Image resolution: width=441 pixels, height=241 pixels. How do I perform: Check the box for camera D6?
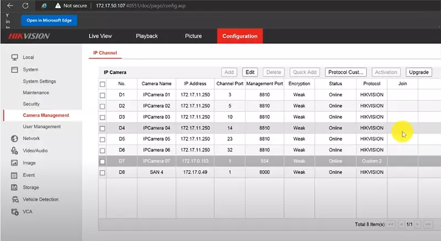click(x=103, y=151)
